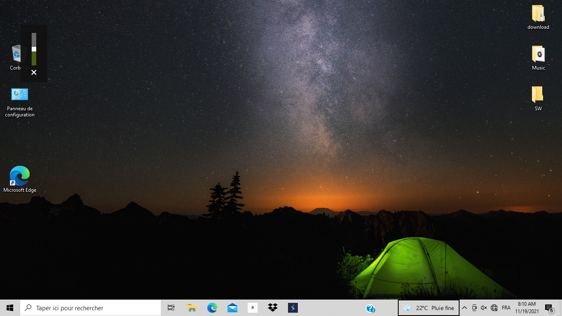Open the Windows Start menu
Screen dimensions: 562x316
click(10, 308)
